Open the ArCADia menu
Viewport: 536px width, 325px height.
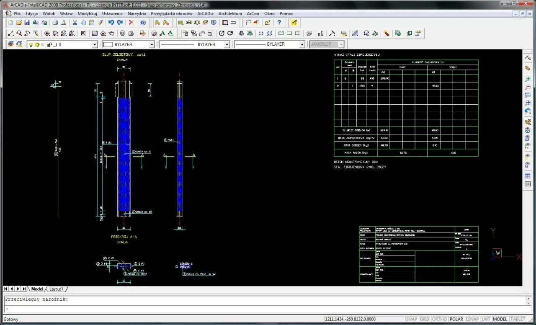[205, 13]
